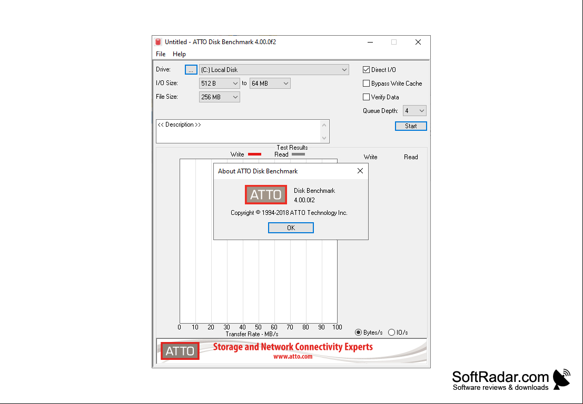
Task: Click the Write column header in results
Action: click(370, 157)
